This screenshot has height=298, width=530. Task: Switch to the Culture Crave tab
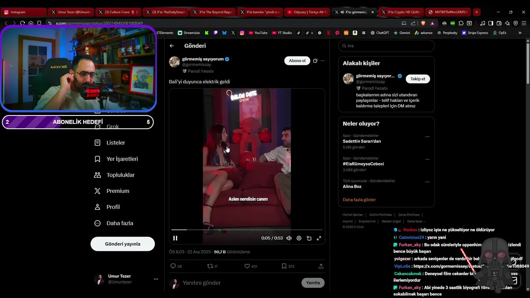(x=118, y=12)
